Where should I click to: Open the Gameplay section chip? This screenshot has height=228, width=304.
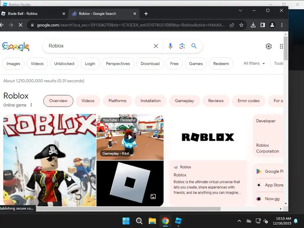(x=184, y=101)
